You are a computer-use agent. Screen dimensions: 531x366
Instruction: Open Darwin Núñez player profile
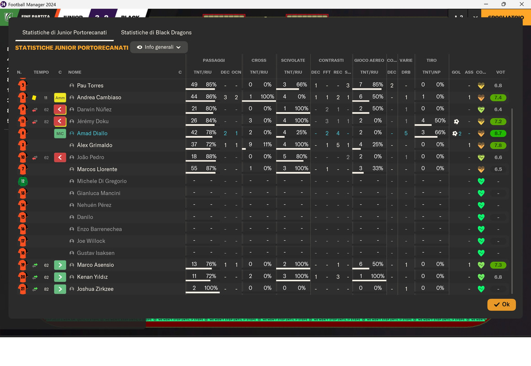(94, 109)
